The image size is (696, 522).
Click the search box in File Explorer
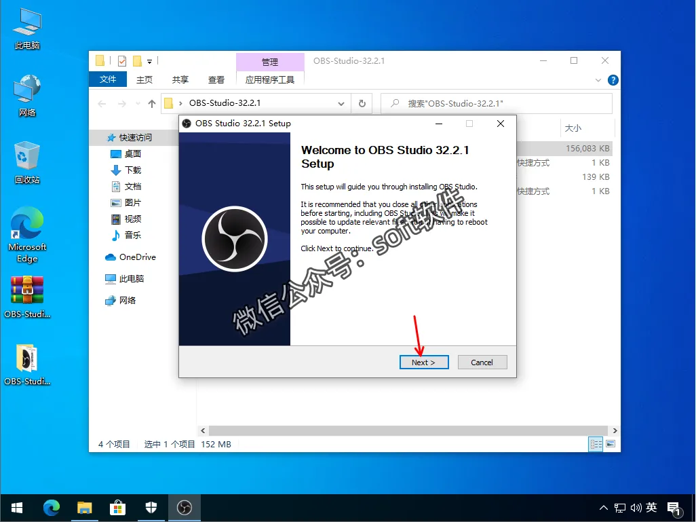[497, 103]
